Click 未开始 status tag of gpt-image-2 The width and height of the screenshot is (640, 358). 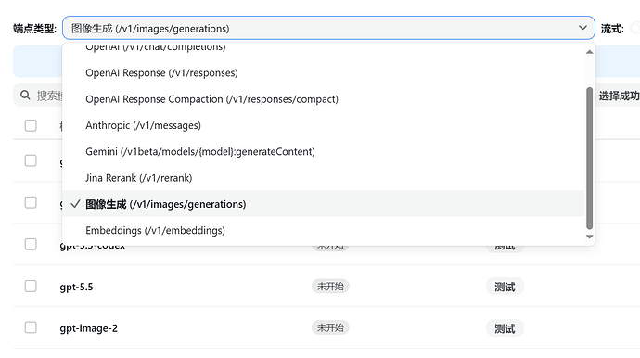330,327
